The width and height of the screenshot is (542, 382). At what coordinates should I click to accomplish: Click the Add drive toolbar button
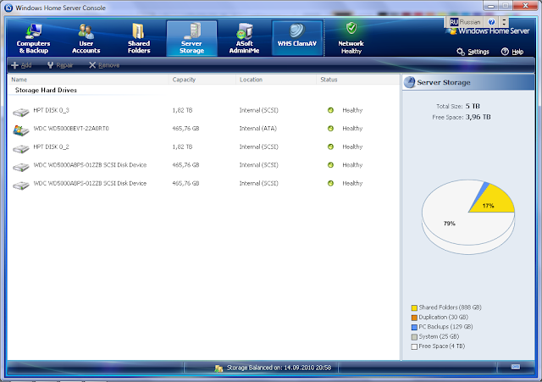tap(21, 65)
